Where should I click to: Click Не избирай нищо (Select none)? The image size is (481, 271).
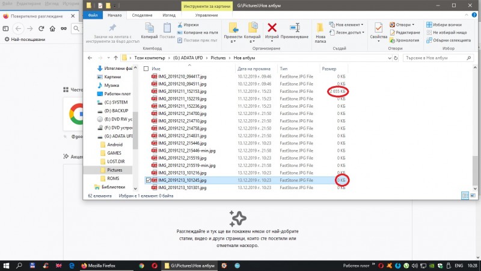coord(447,33)
